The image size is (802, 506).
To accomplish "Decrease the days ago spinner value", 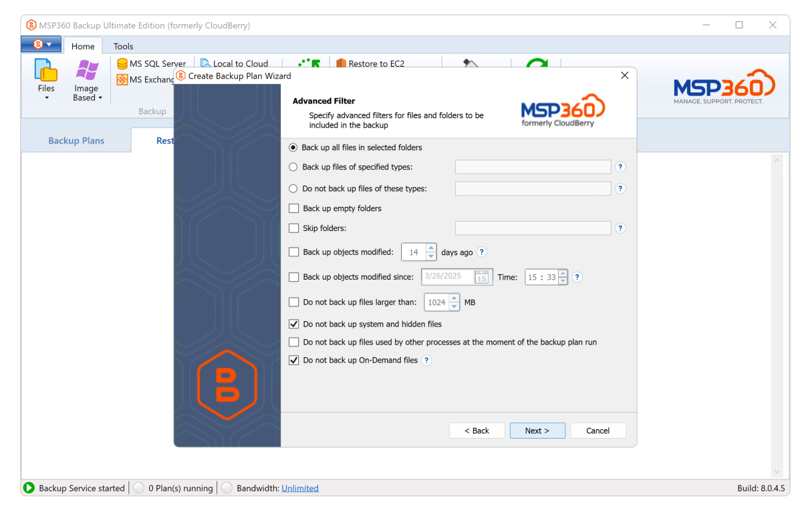I will coord(431,256).
